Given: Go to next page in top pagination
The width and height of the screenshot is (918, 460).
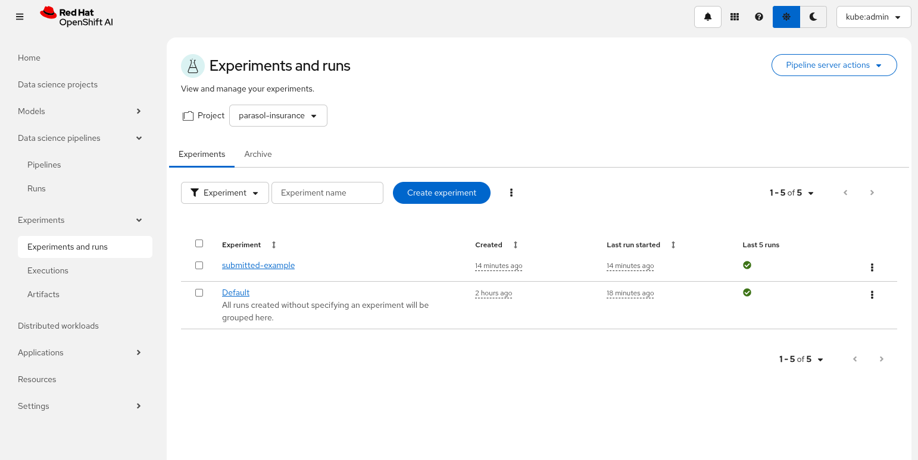Looking at the screenshot, I should coord(872,193).
